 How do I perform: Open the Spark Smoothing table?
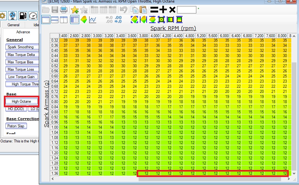coord(21,47)
